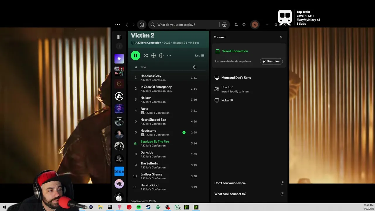Remove Headstone using its green checkmark
This screenshot has height=211, width=375.
point(184,132)
